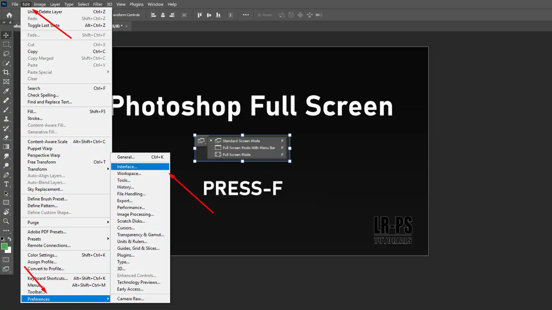Select the Lasso tool
The width and height of the screenshot is (552, 310).
pyautogui.click(x=6, y=54)
